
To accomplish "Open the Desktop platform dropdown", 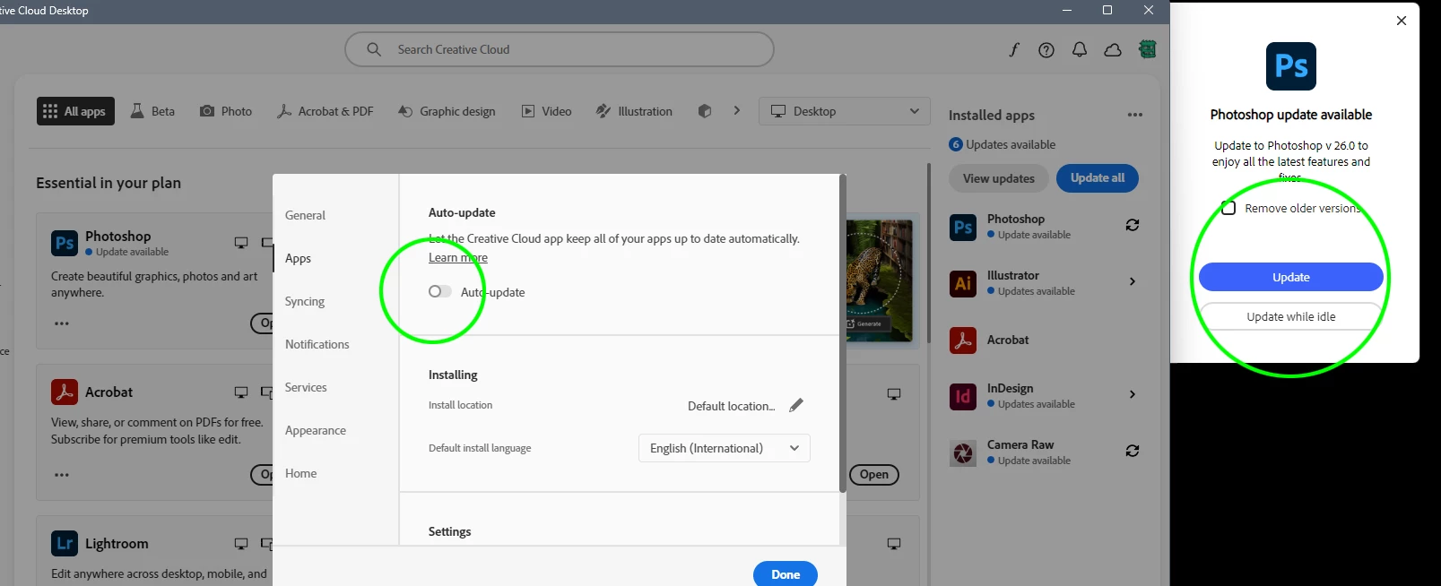I will 845,111.
